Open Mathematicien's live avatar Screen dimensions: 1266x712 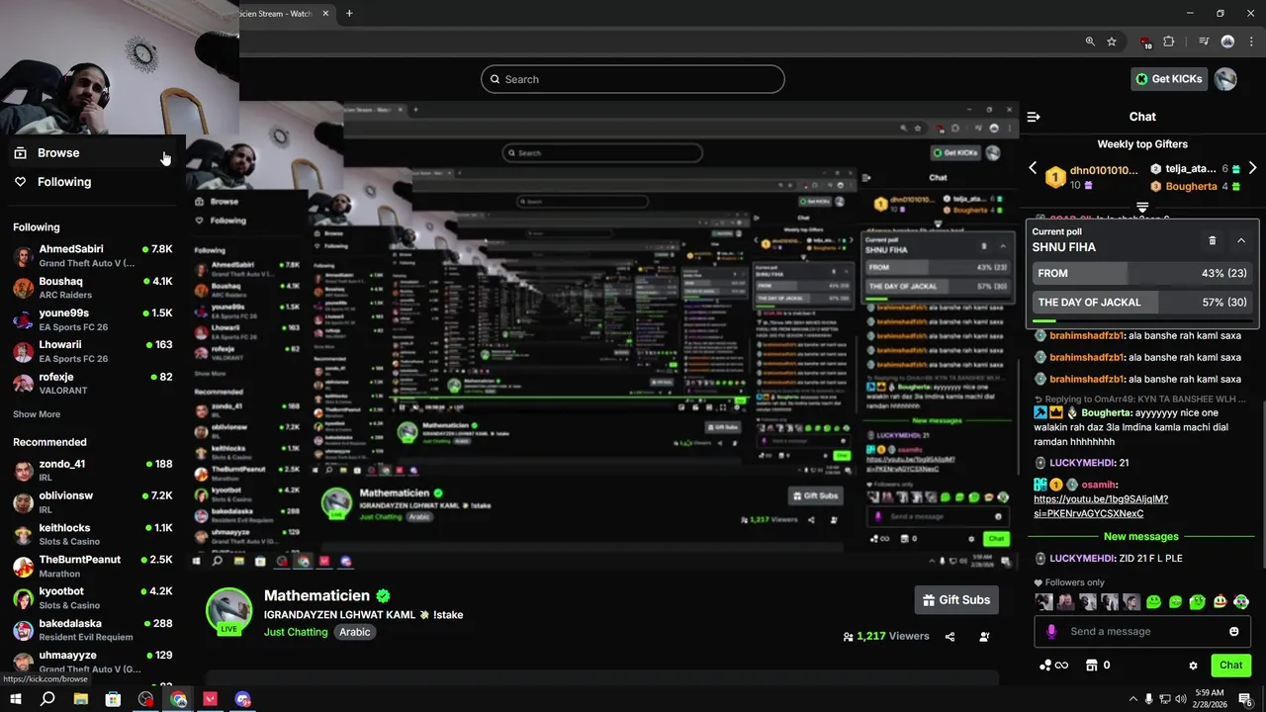tap(228, 609)
